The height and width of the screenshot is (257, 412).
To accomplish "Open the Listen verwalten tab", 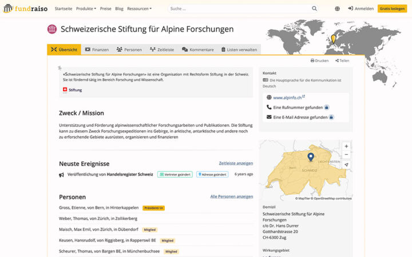I will (x=239, y=50).
